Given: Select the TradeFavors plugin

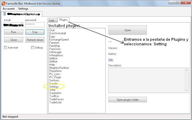Looking at the screenshot, I should [56, 99].
